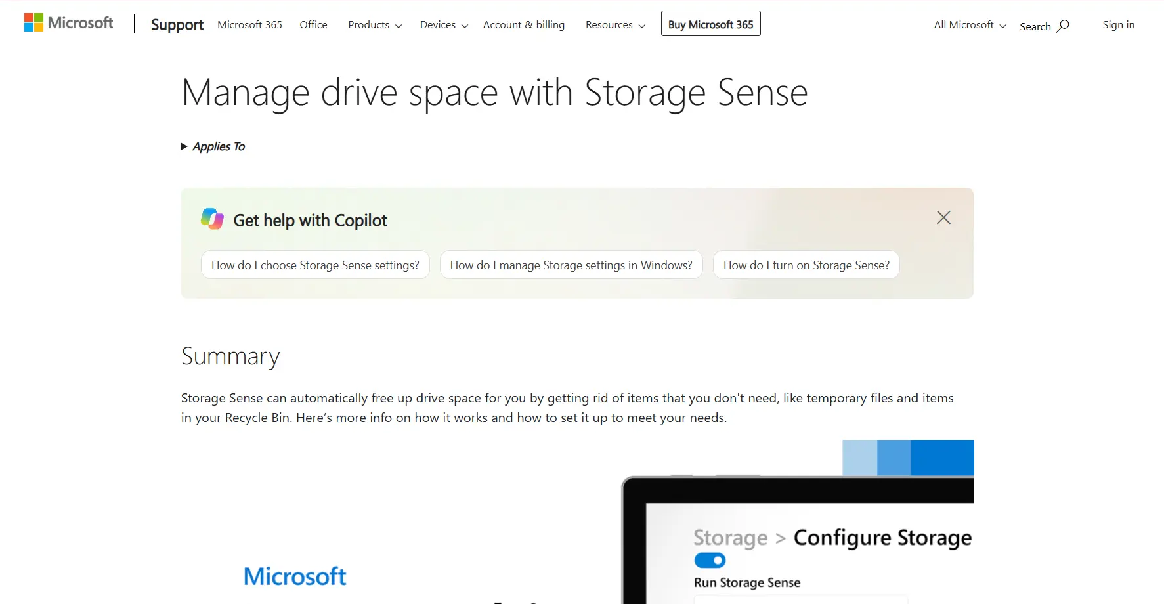Select the Office nav item
The width and height of the screenshot is (1164, 604).
[x=313, y=25]
